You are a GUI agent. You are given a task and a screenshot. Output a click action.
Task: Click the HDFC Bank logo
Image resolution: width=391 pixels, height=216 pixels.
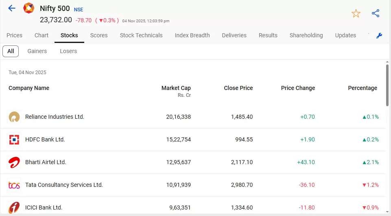14,139
